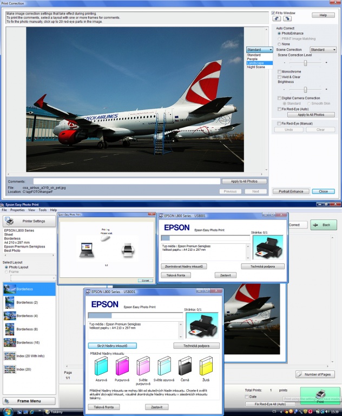342x416 pixels.
Task: Click the Number of Pages button
Action: point(315,374)
